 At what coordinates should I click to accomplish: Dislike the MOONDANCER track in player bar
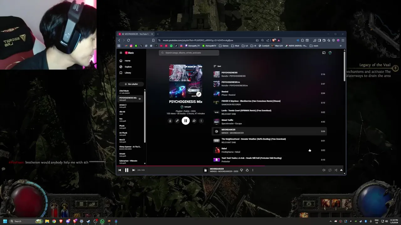pos(241,170)
